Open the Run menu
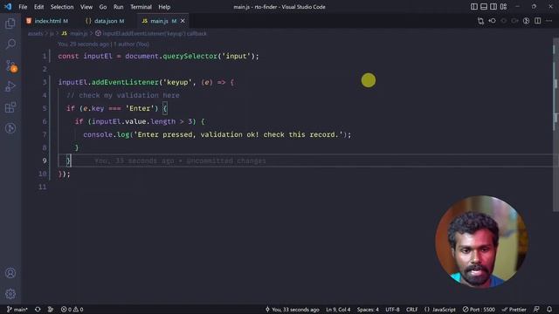559x314 pixels. pyautogui.click(x=119, y=7)
